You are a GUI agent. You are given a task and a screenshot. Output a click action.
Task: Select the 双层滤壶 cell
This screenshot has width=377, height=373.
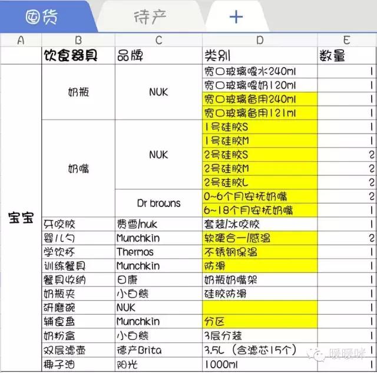click(78, 350)
